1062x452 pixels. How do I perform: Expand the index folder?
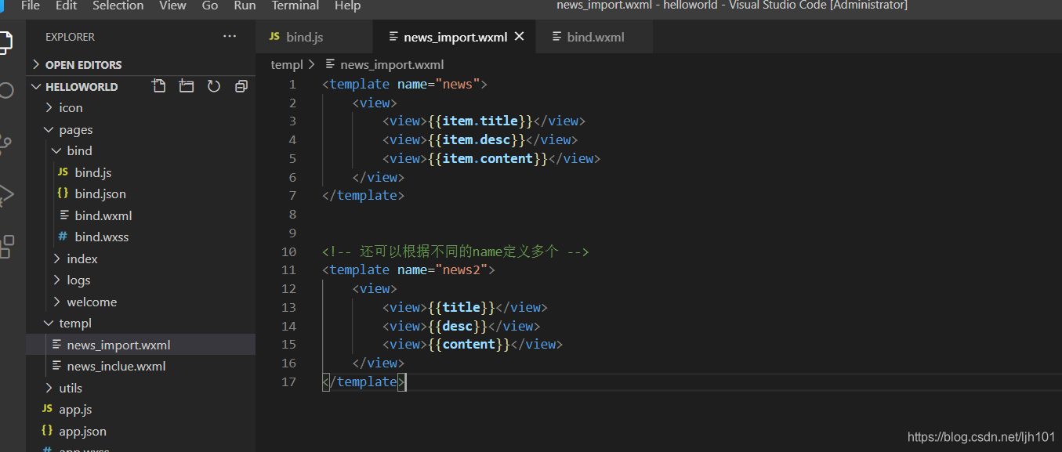click(x=57, y=259)
